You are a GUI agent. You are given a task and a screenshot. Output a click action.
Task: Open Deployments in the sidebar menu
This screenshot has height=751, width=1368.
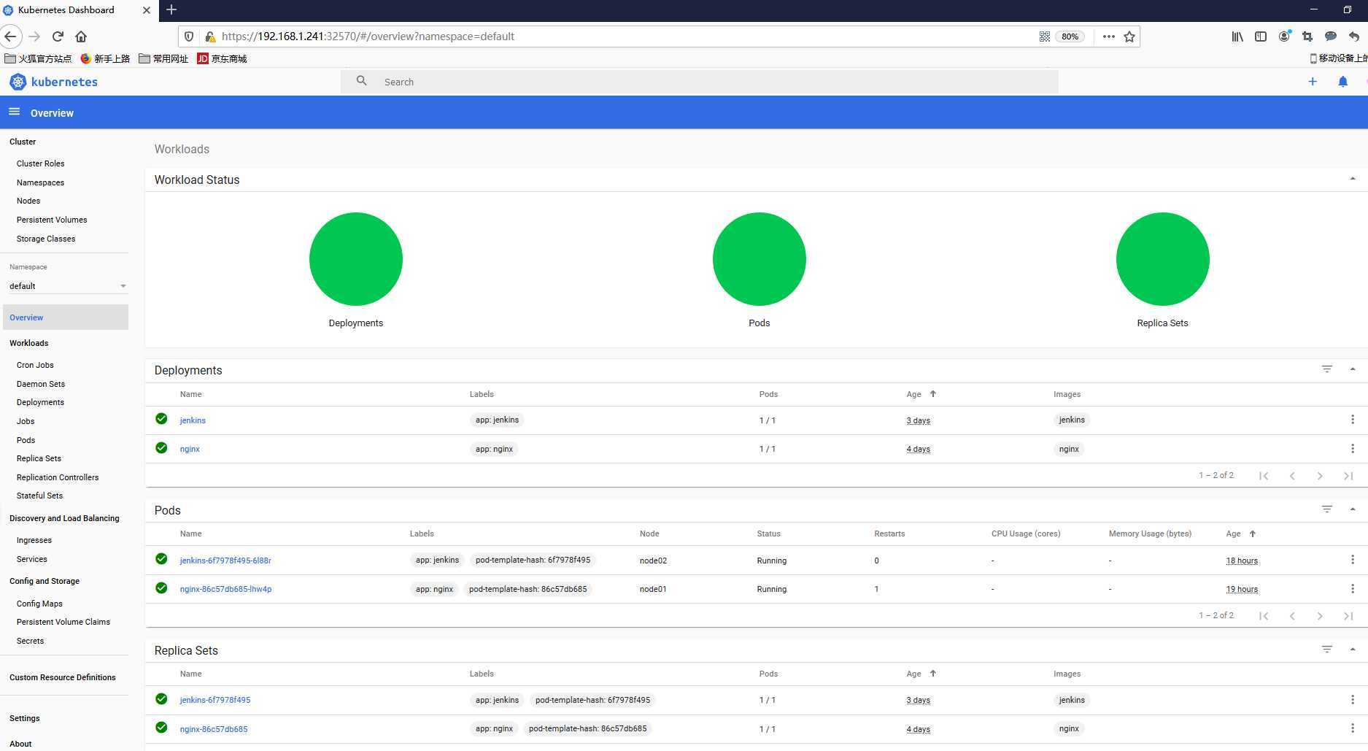(40, 402)
